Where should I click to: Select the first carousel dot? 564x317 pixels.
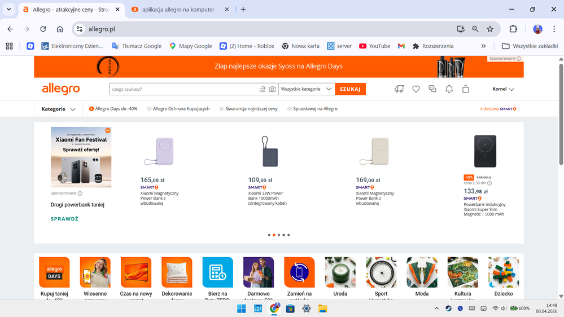click(x=269, y=235)
